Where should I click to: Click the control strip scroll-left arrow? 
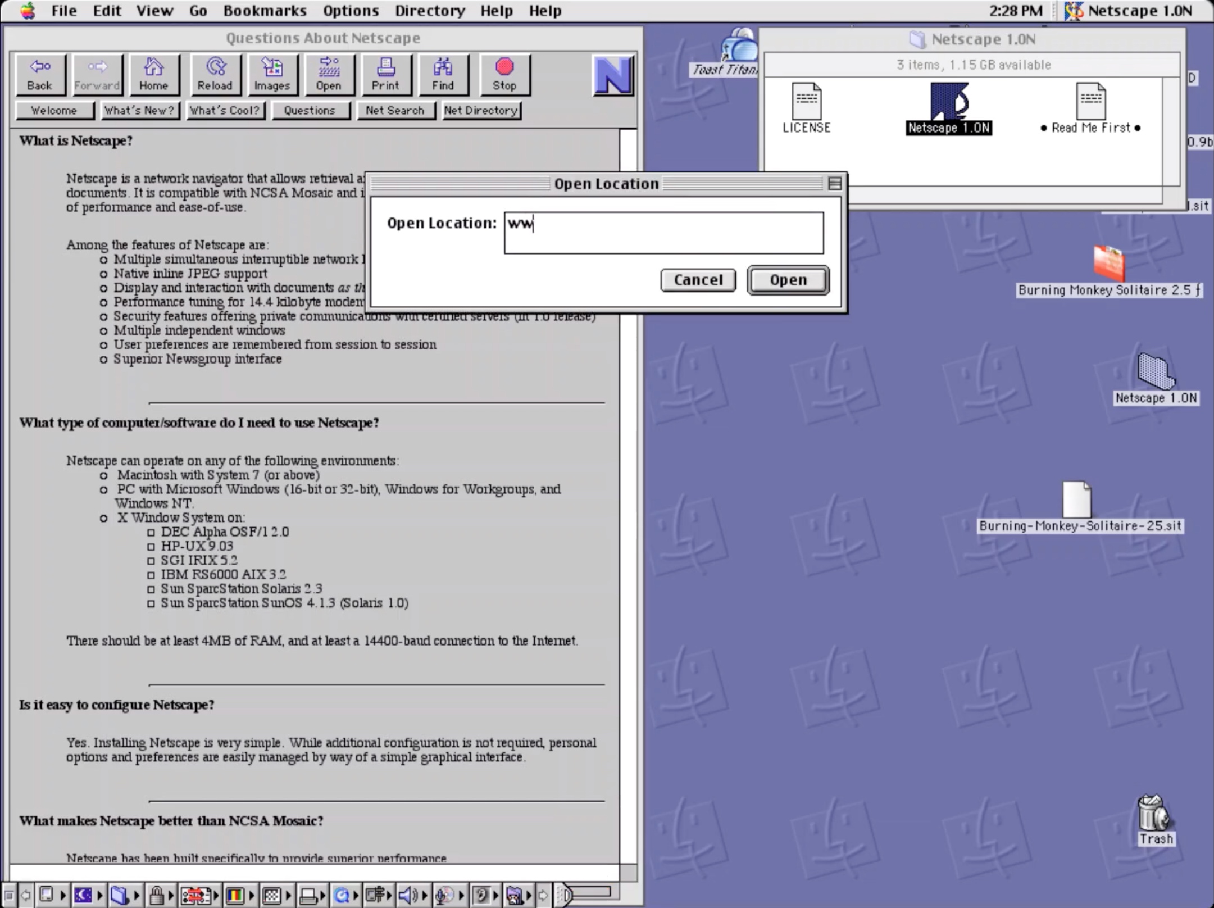click(26, 895)
